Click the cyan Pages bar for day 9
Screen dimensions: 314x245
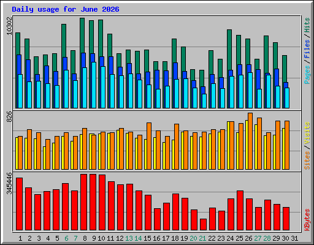[94, 85]
